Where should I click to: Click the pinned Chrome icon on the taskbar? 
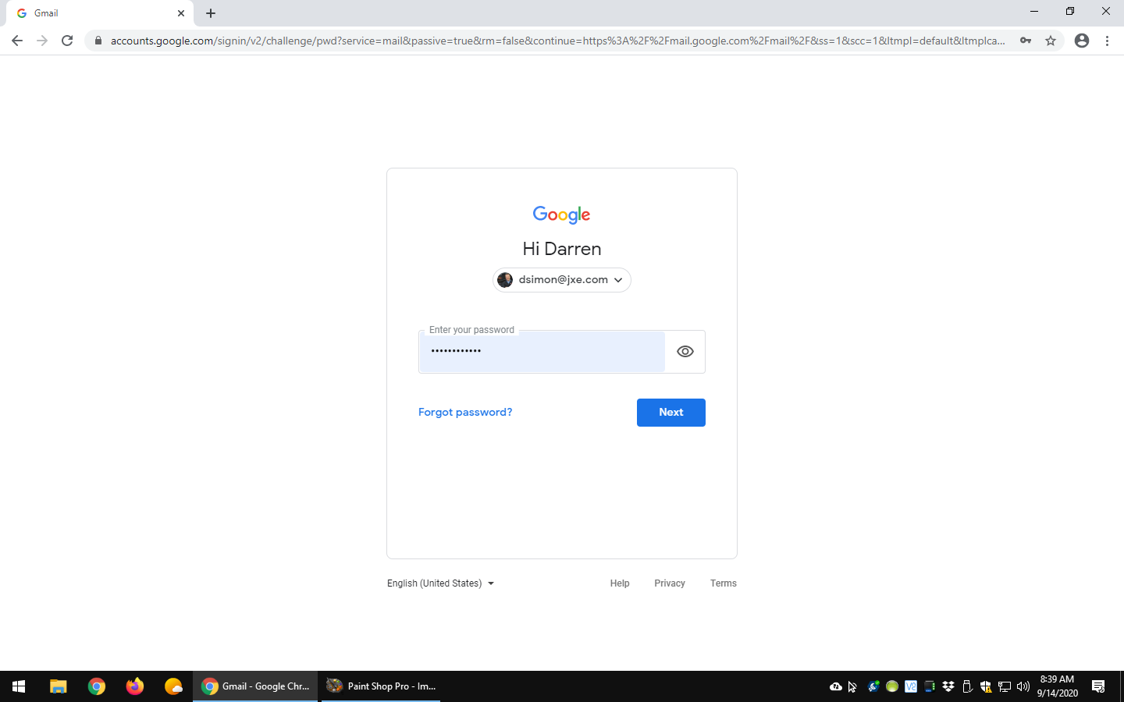click(x=97, y=686)
